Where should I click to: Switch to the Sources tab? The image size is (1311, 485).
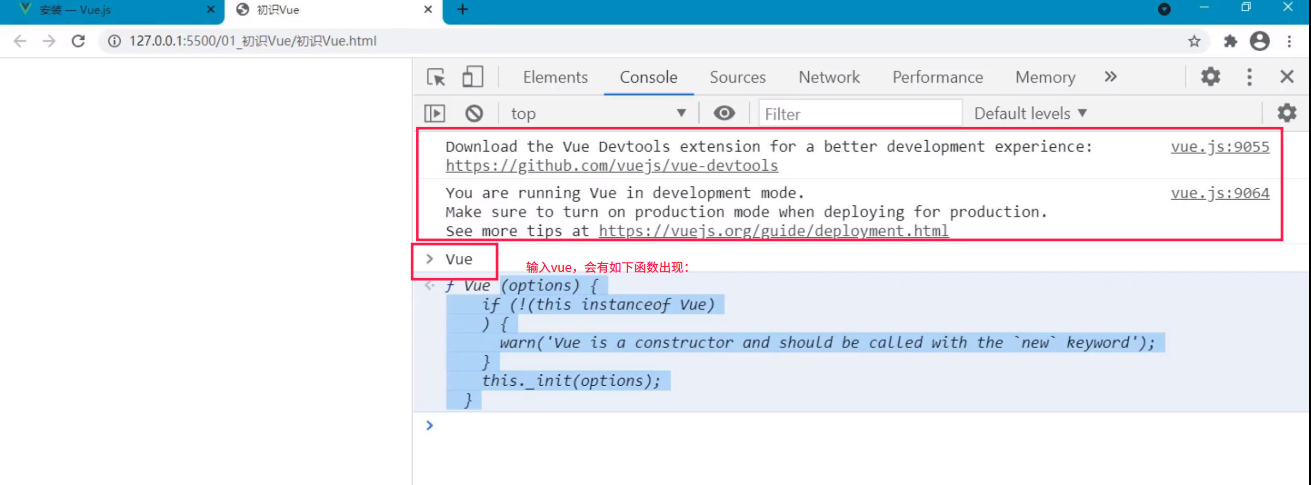[737, 77]
